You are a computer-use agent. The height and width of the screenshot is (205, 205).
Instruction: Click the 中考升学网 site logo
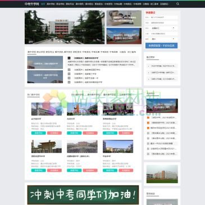[31, 4]
